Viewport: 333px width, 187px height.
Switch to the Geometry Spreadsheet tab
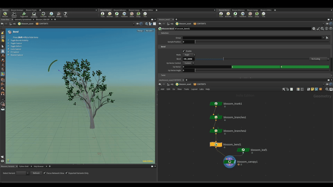[23, 19]
